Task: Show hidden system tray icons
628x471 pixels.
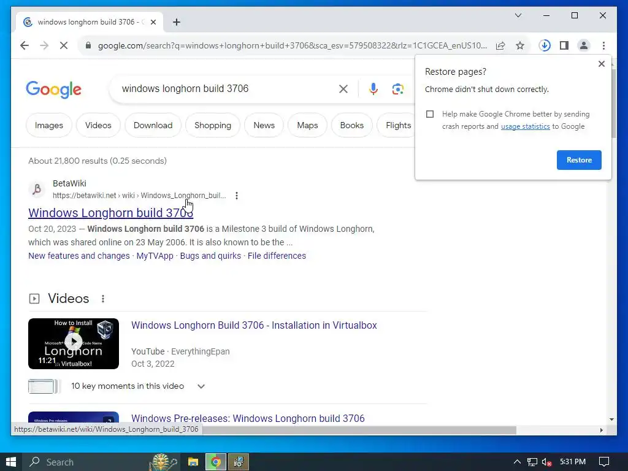Action: (517, 462)
